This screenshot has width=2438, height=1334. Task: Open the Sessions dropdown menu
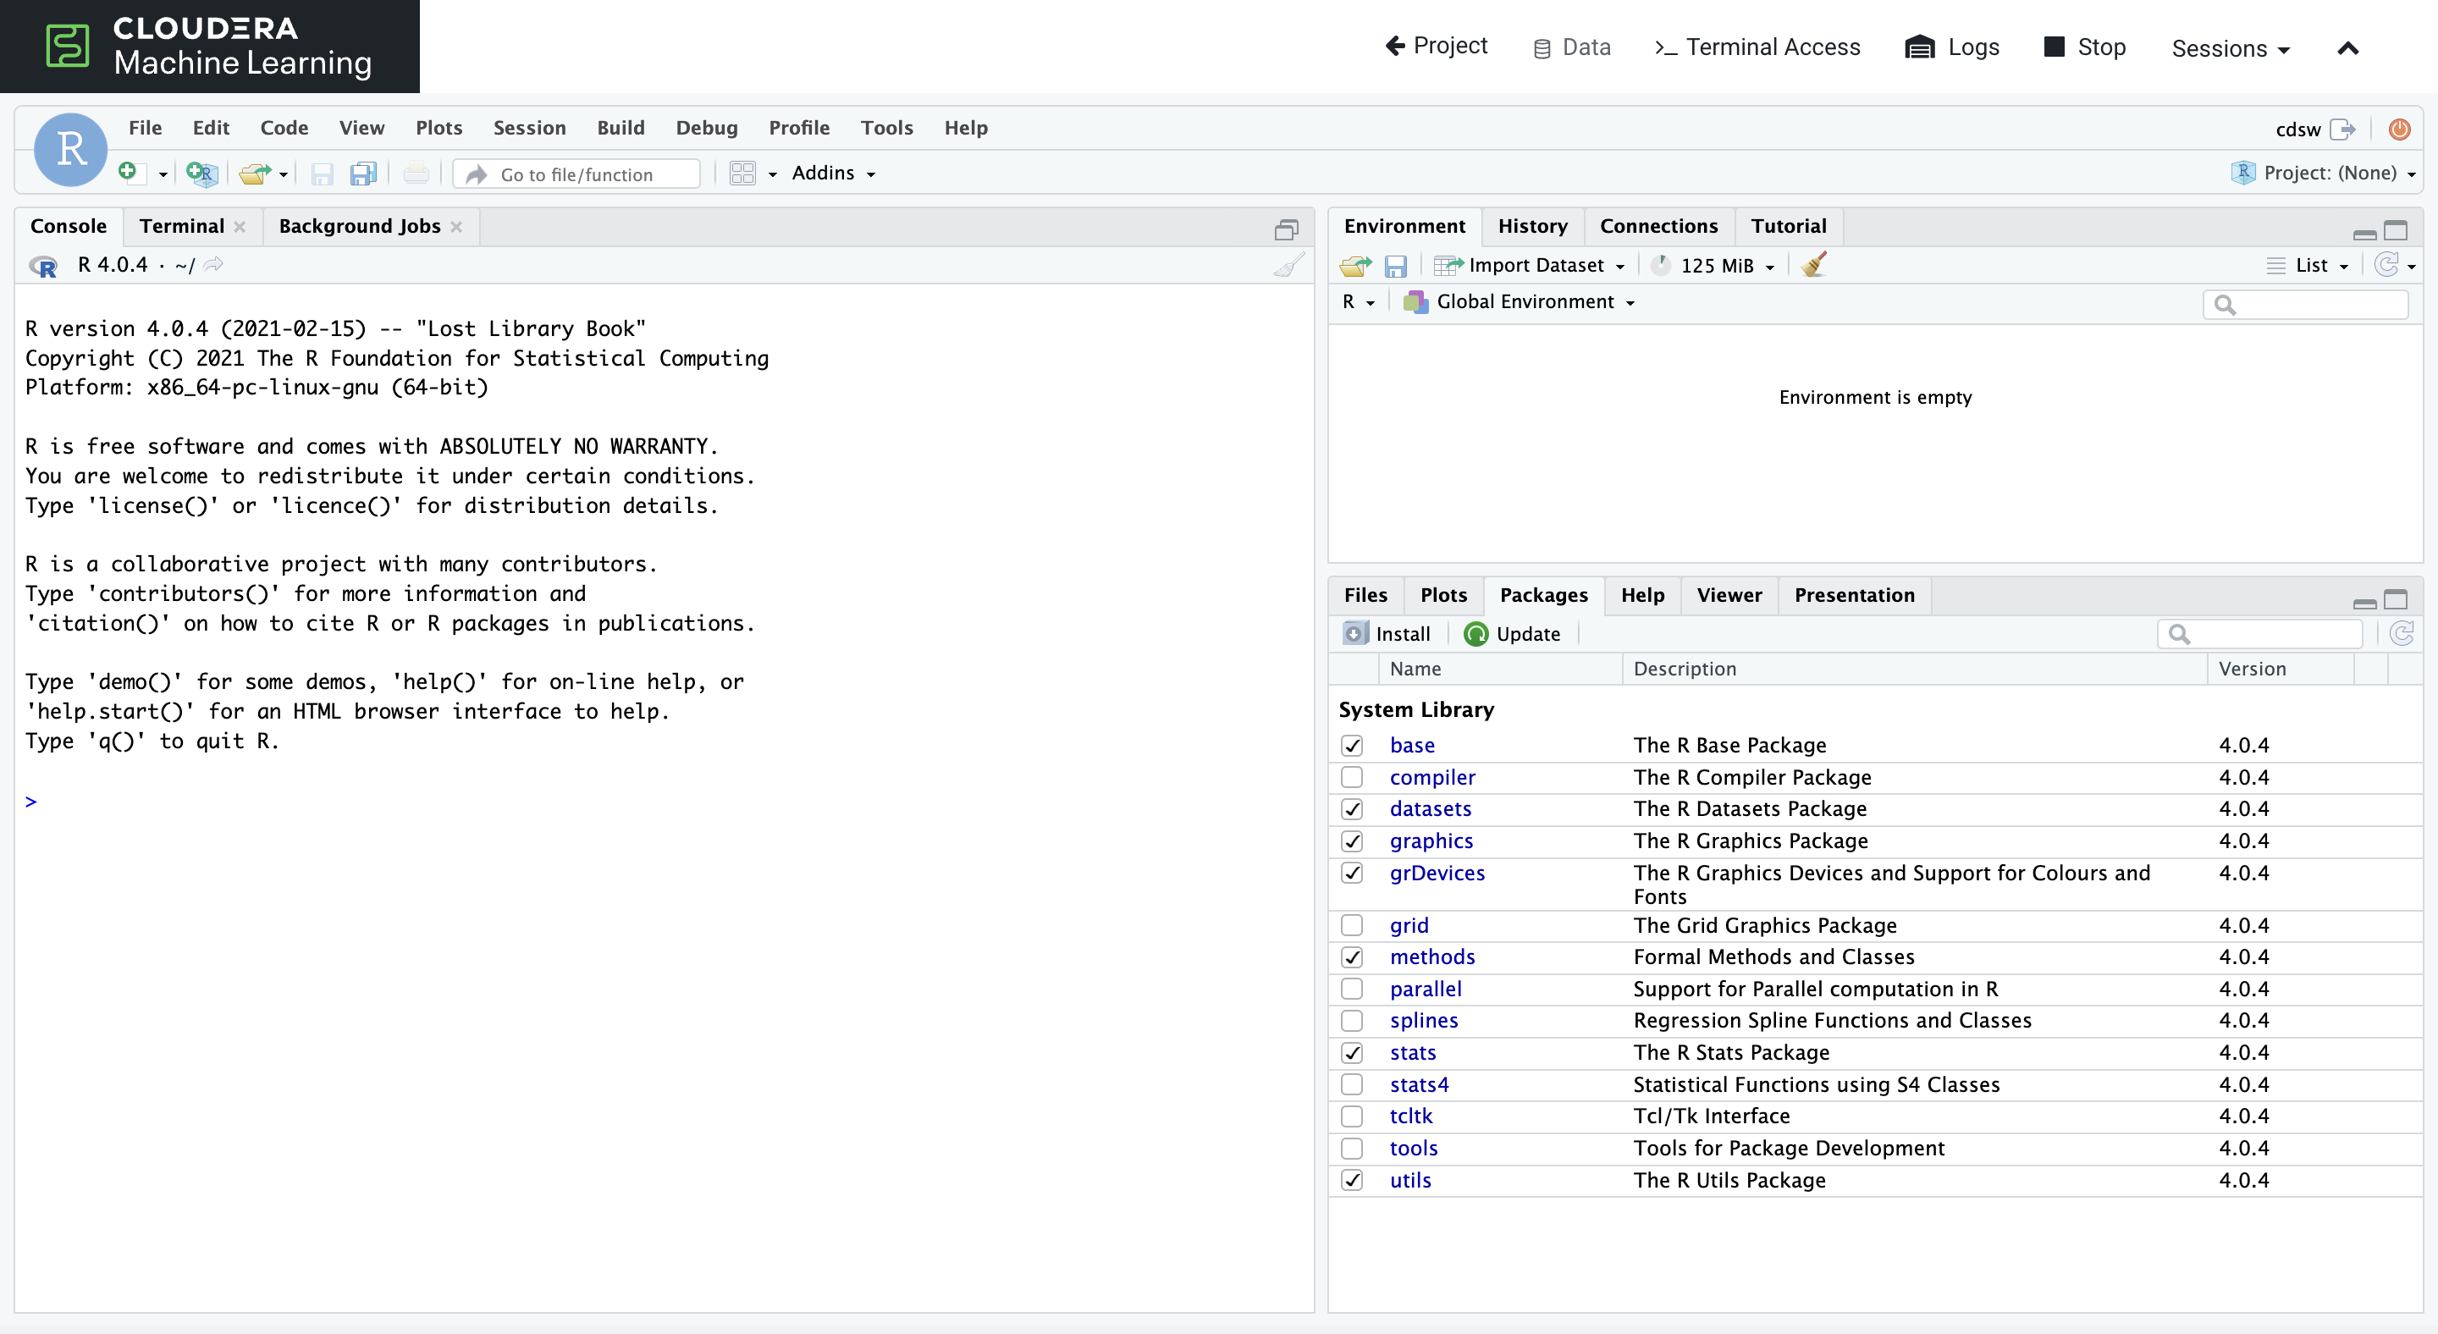point(2229,47)
